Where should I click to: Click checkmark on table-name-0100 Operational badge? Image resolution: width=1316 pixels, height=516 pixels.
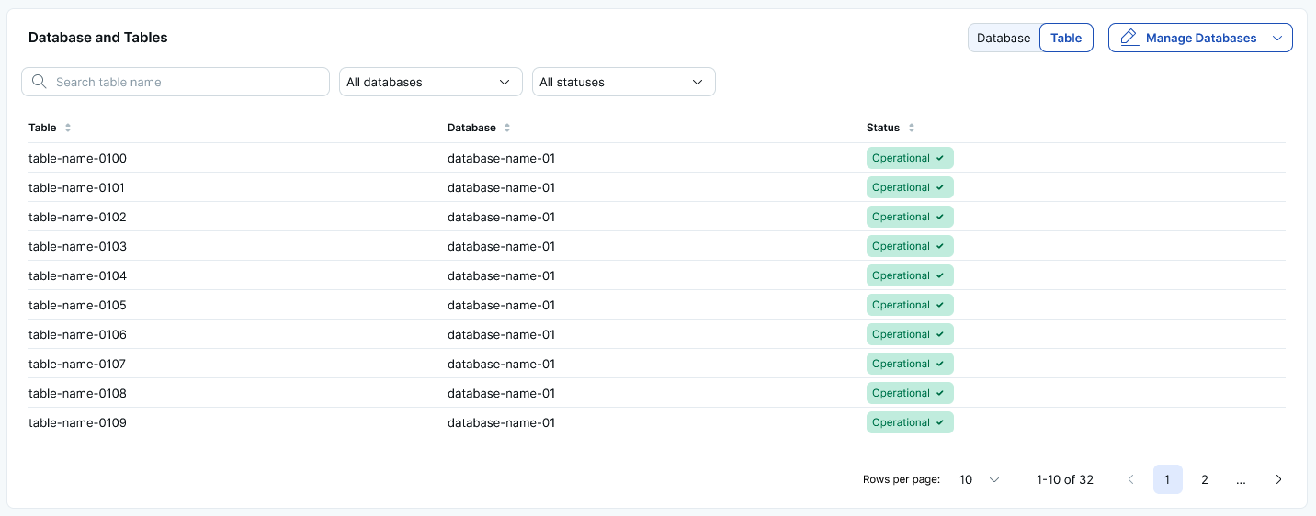pos(940,158)
